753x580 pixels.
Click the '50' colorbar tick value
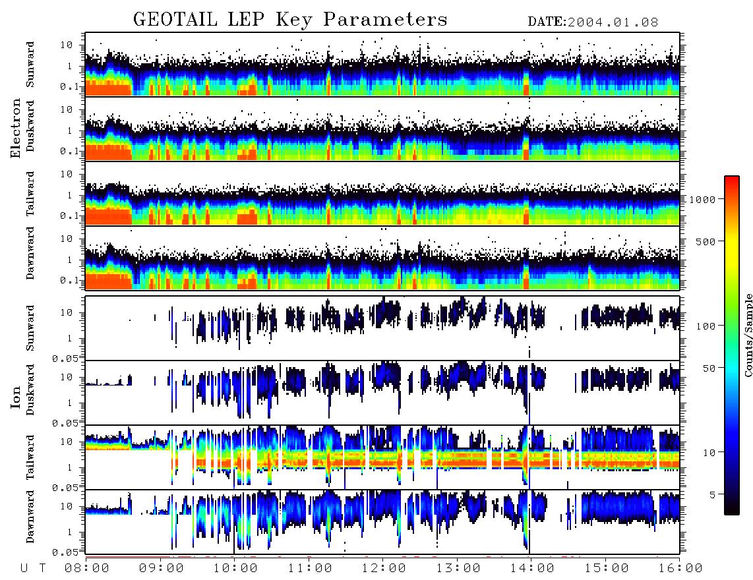point(709,368)
